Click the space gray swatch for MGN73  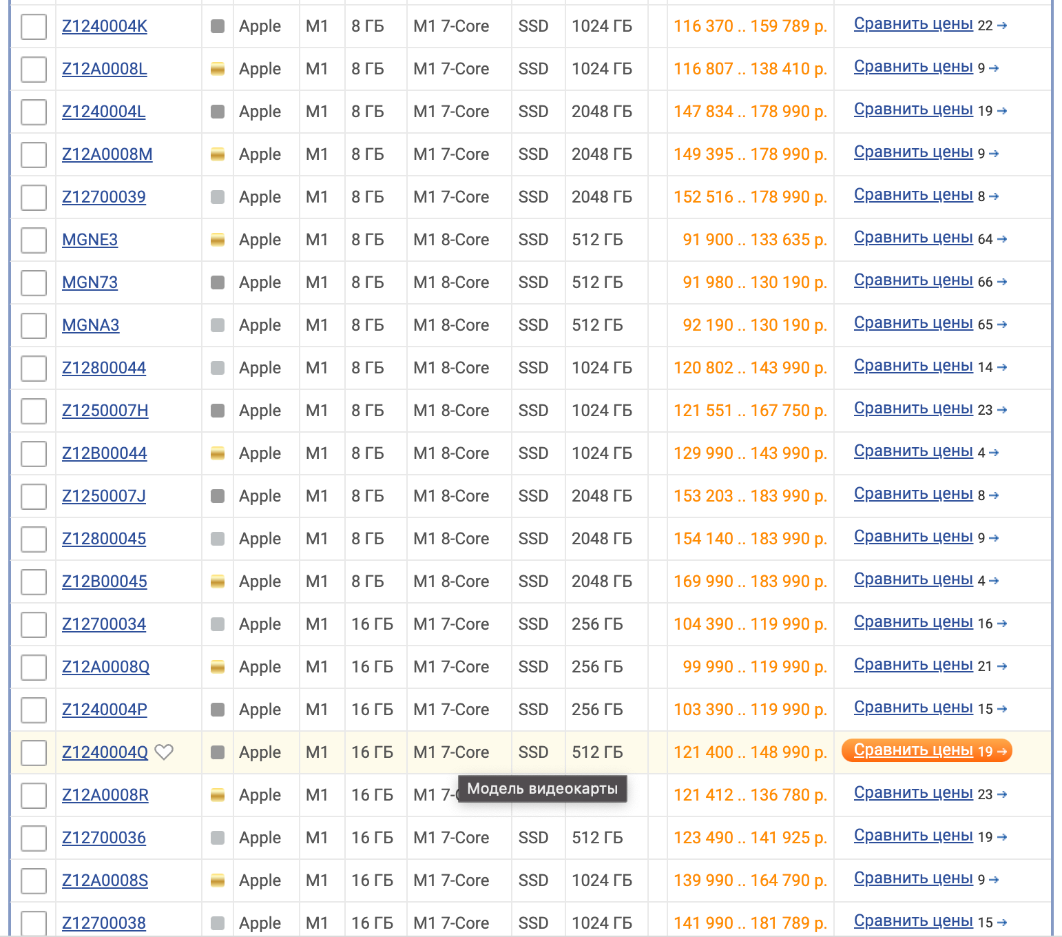(x=218, y=282)
